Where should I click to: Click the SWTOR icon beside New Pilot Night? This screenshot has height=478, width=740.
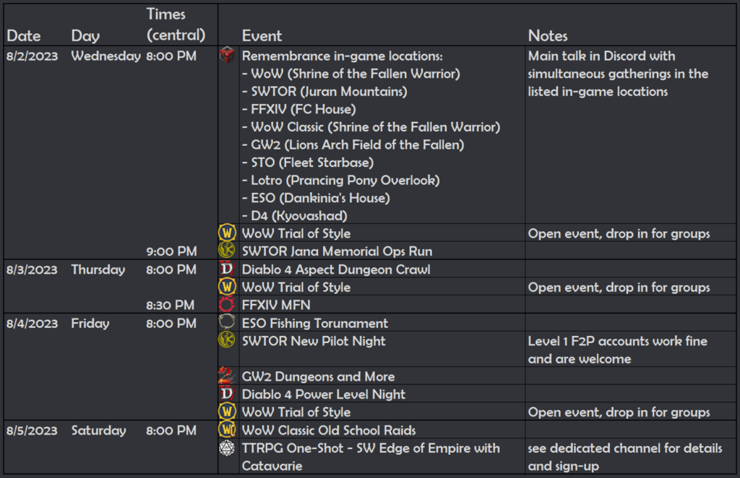coord(227,340)
